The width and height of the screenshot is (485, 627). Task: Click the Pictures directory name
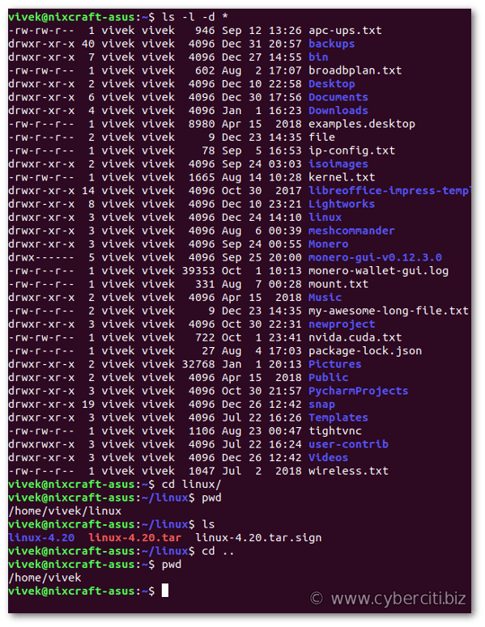pos(335,364)
